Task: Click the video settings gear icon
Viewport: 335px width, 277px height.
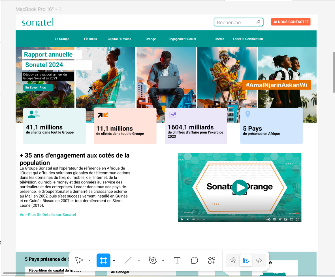Action: click(280, 219)
